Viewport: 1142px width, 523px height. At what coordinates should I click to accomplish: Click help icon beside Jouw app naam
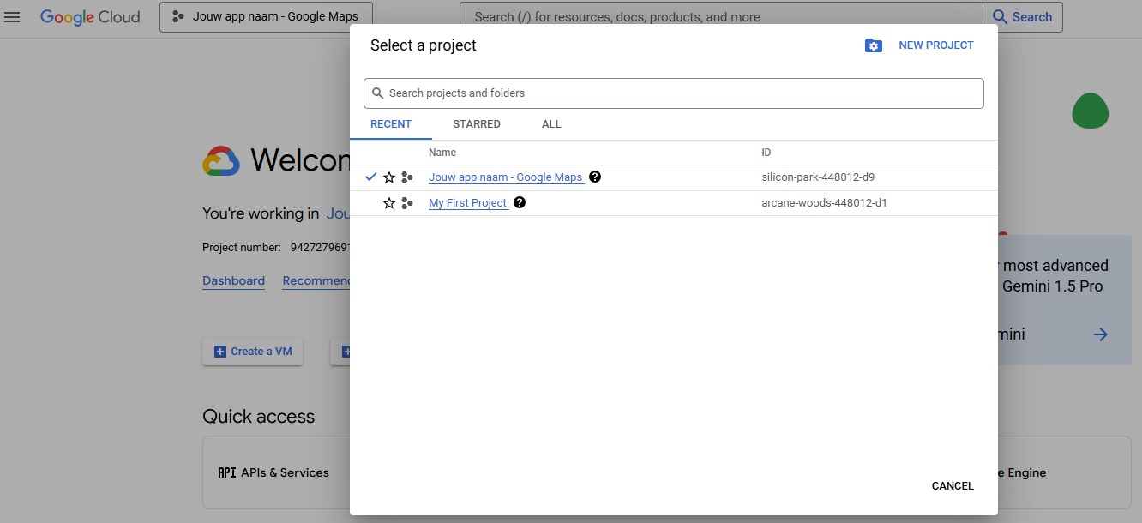(595, 177)
